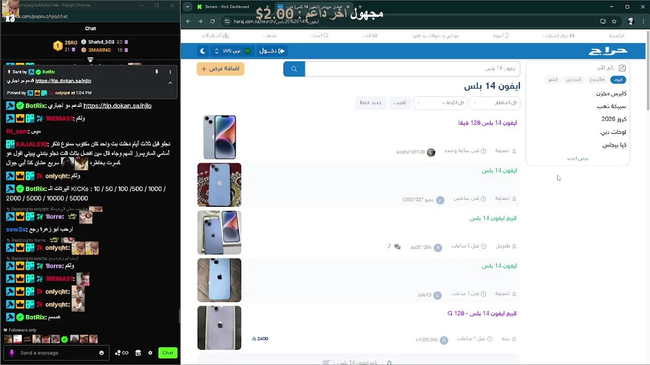The image size is (650, 365).
Task: Open the البحث nav item
Action: (319, 36)
